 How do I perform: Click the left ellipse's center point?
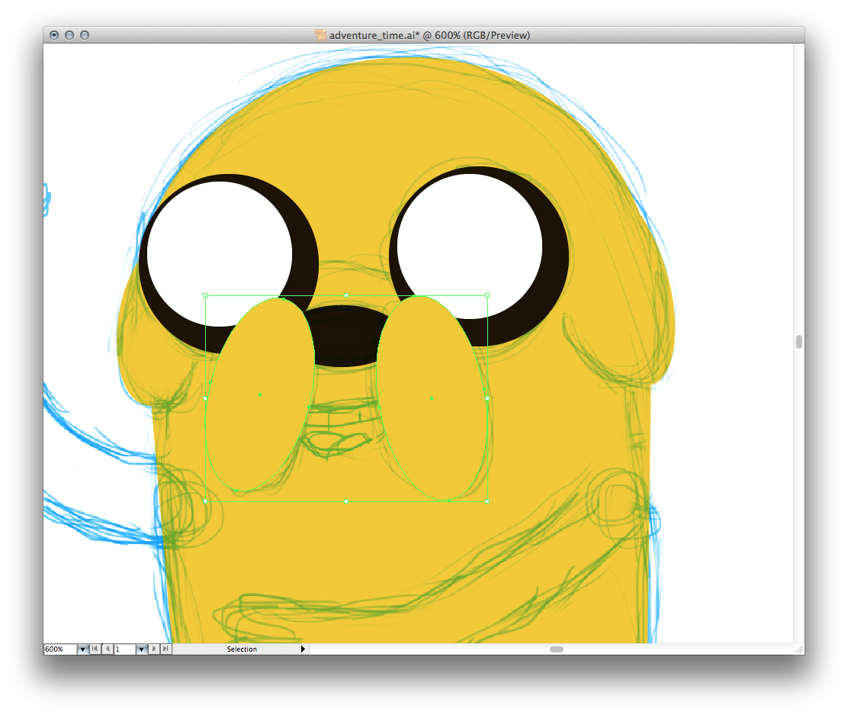(x=260, y=395)
